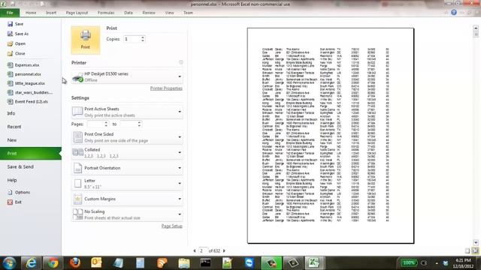Image resolution: width=481 pixels, height=270 pixels.
Task: Click the green File tab
Action: point(10,13)
